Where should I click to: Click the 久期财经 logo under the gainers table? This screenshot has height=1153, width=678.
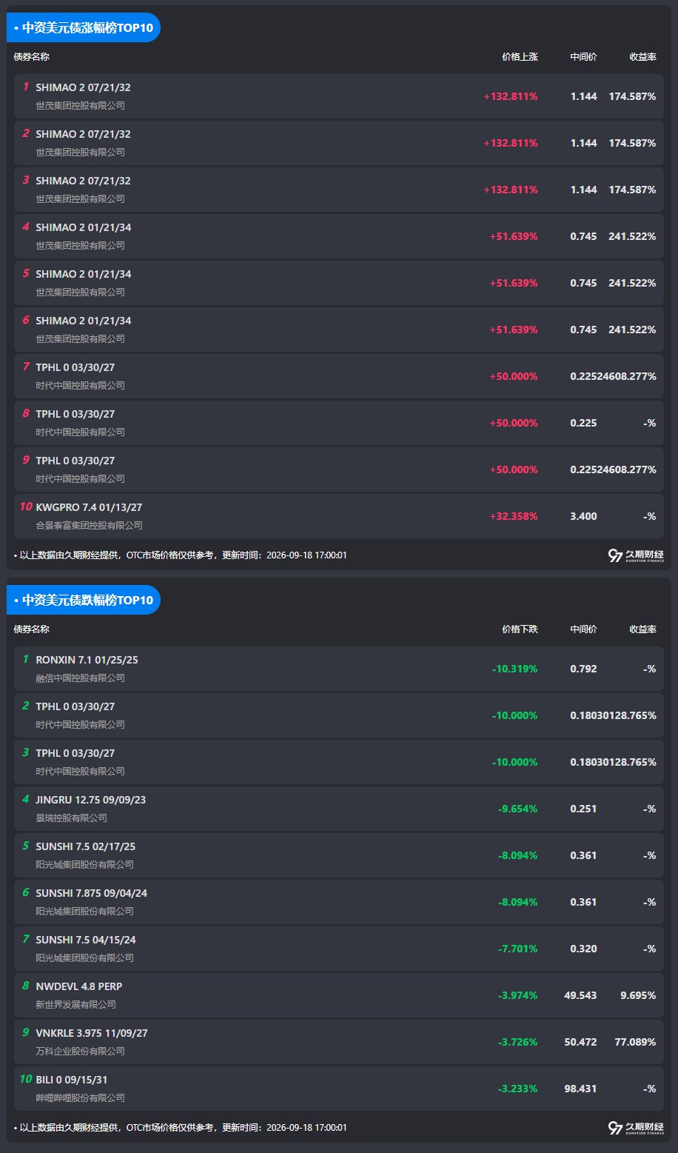pos(636,555)
